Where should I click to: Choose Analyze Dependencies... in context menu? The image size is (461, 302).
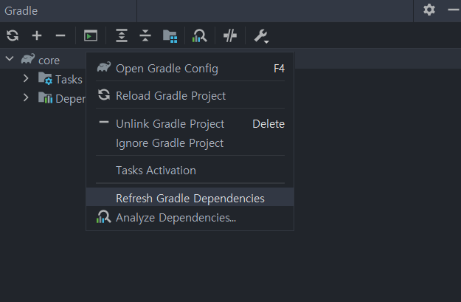(190, 218)
